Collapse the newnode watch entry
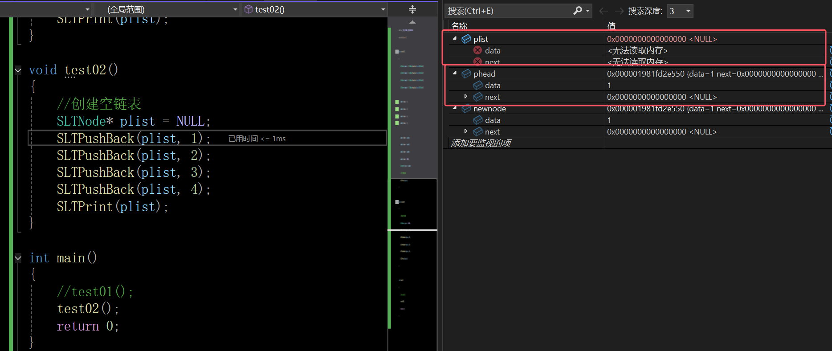The height and width of the screenshot is (351, 832). coord(455,108)
